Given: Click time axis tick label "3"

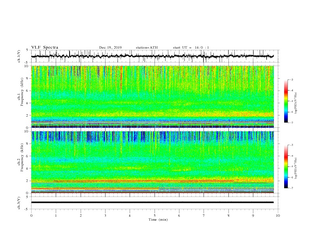Looking at the screenshot, I should (x=105, y=216).
